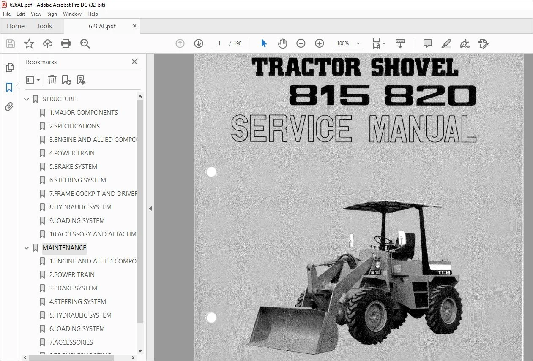
Task: Open the 1.MAJOR COMPONENTS bookmark
Action: pyautogui.click(x=84, y=113)
